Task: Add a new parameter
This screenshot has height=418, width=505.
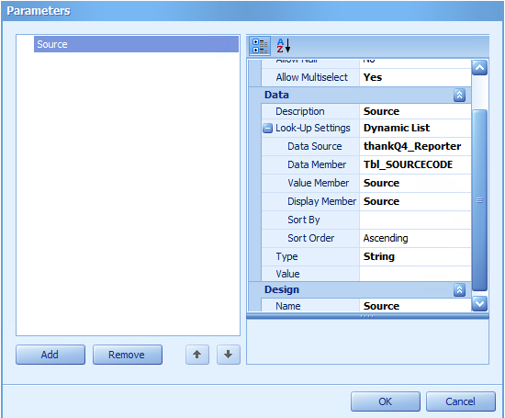Action: (x=50, y=355)
